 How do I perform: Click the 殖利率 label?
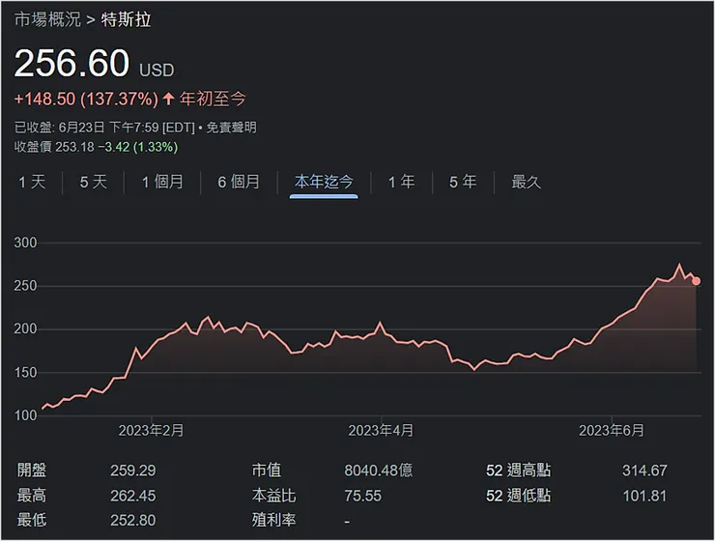tap(273, 520)
